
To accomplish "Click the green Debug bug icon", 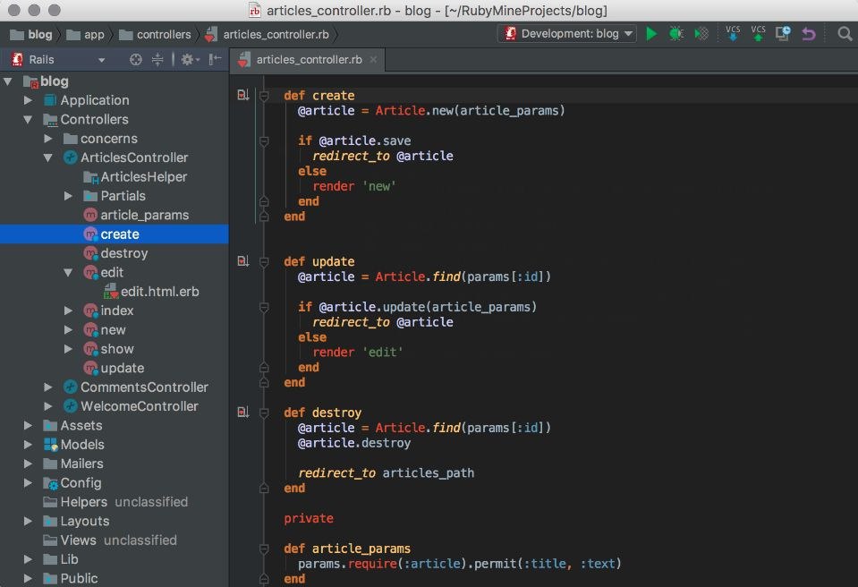I will point(675,34).
